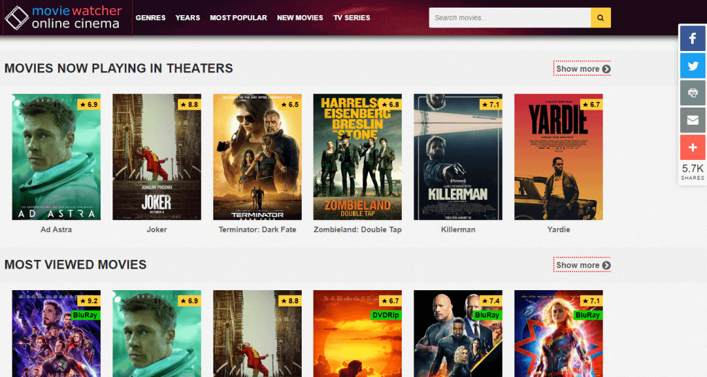Viewport: 707px width, 377px height.
Task: Click the arrow icon beside theaters Show more
Action: click(x=606, y=69)
